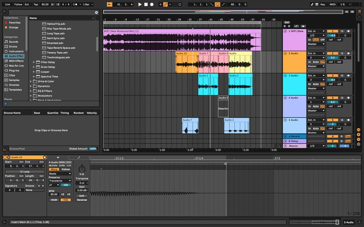Click the Stop transport button

146,5
